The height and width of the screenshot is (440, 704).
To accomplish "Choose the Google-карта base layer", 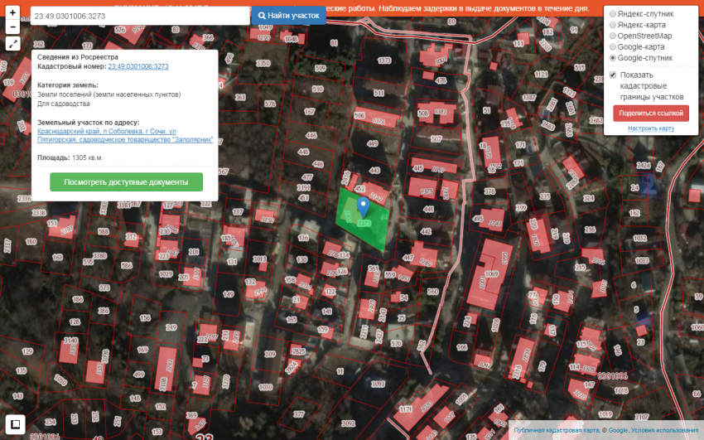I will tap(613, 47).
